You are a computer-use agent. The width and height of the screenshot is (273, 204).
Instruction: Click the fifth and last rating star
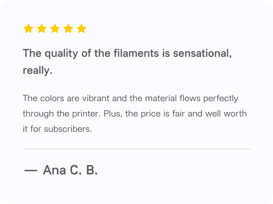82,28
